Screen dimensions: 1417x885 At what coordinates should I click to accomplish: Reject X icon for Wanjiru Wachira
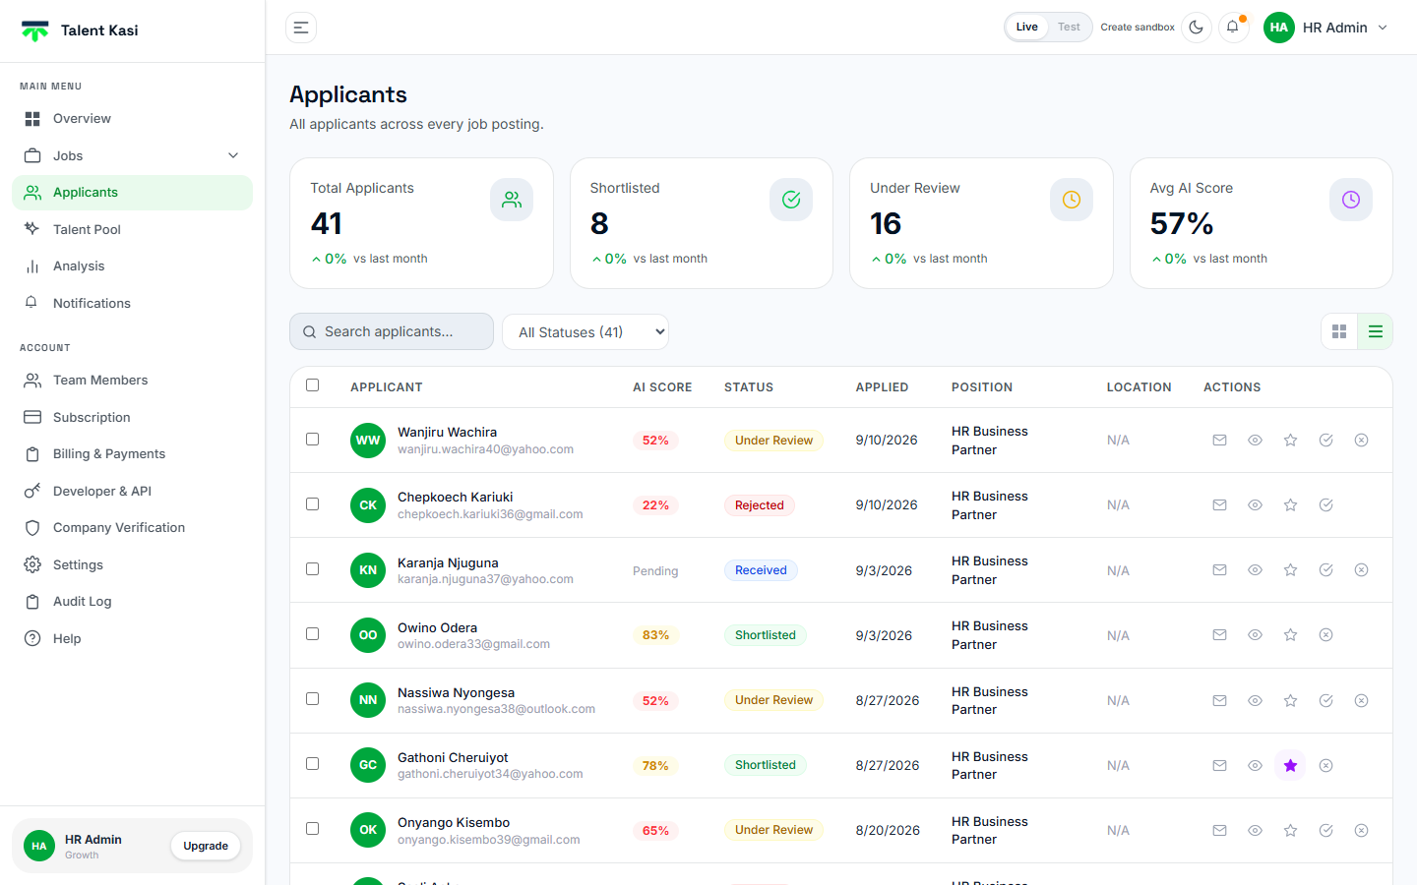tap(1361, 441)
